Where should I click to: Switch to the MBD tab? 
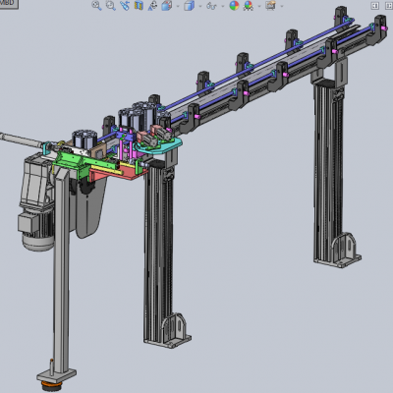pyautogui.click(x=8, y=4)
